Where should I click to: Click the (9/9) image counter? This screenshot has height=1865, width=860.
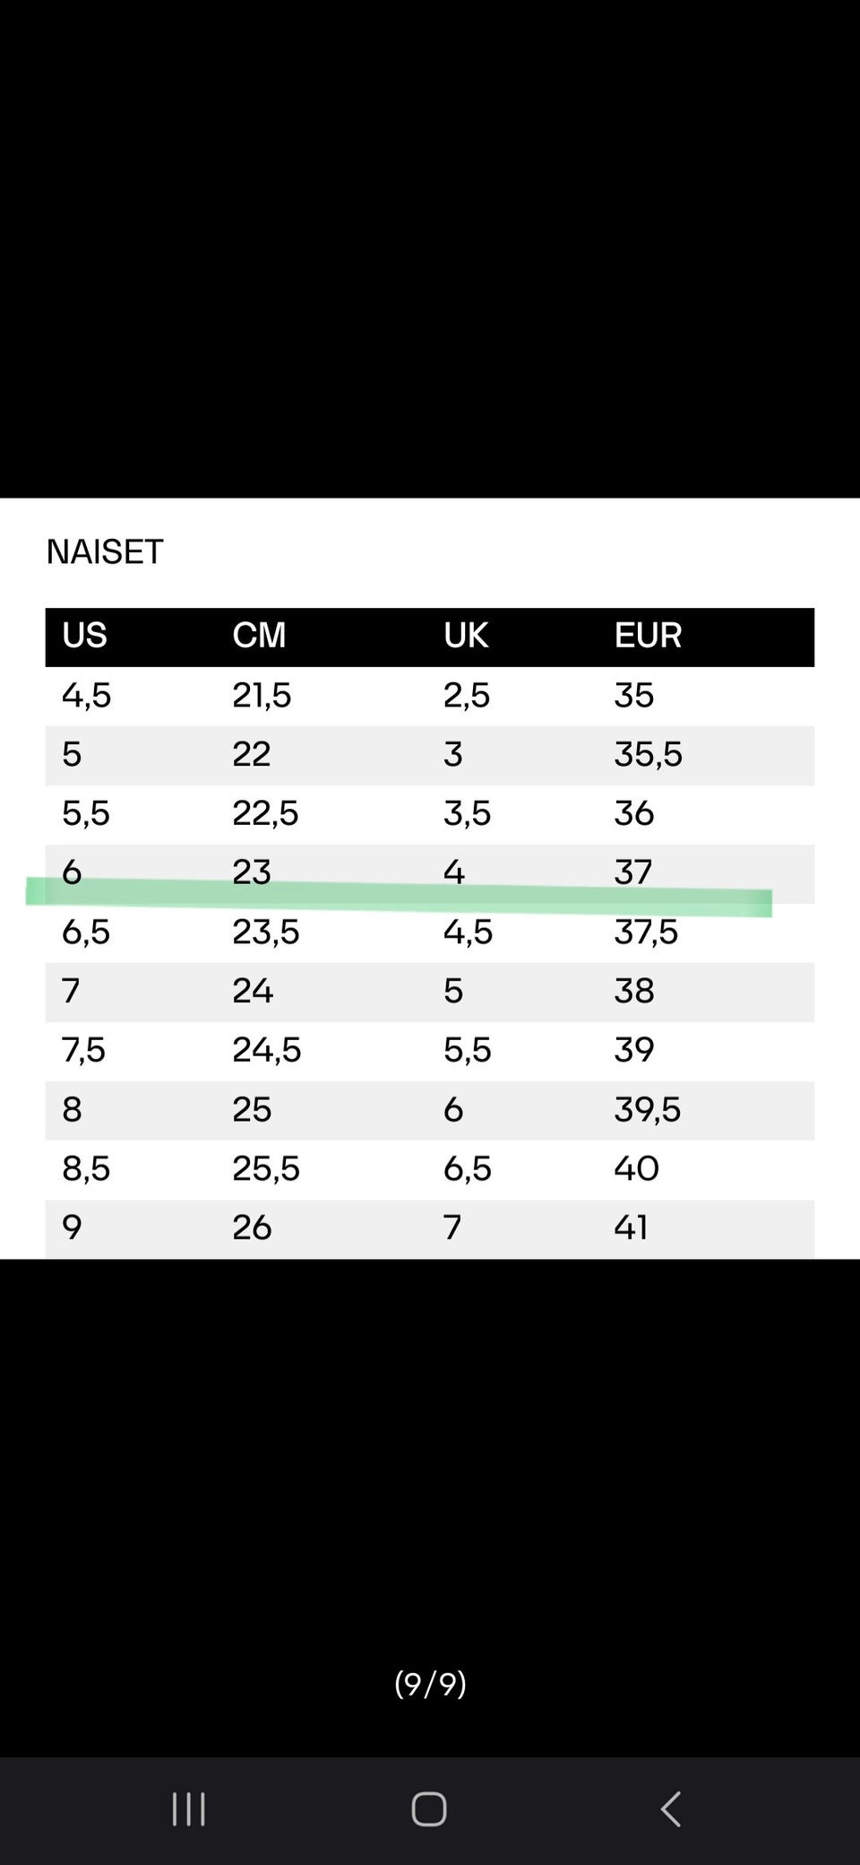coord(430,1683)
